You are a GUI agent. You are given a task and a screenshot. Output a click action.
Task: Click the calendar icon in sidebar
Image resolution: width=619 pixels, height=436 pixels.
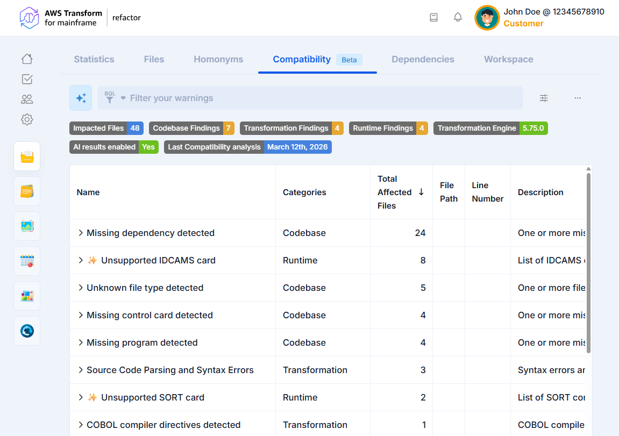coord(27,261)
